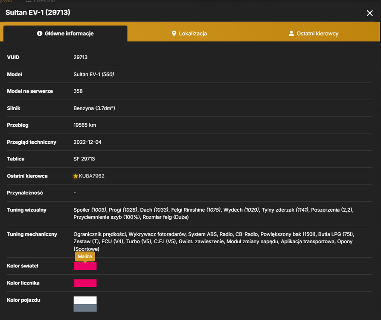This screenshot has height=320, width=381.
Task: Click the model value Sultan EV-1 (560)
Action: pos(94,74)
